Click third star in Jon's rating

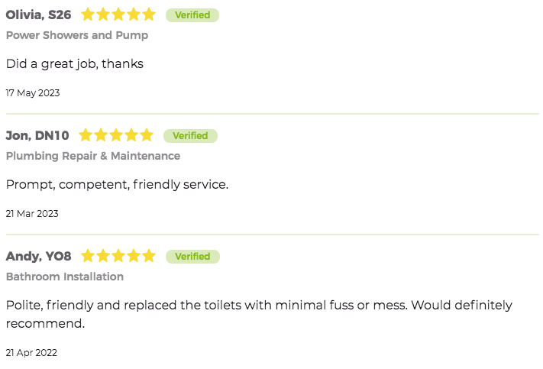click(x=116, y=135)
